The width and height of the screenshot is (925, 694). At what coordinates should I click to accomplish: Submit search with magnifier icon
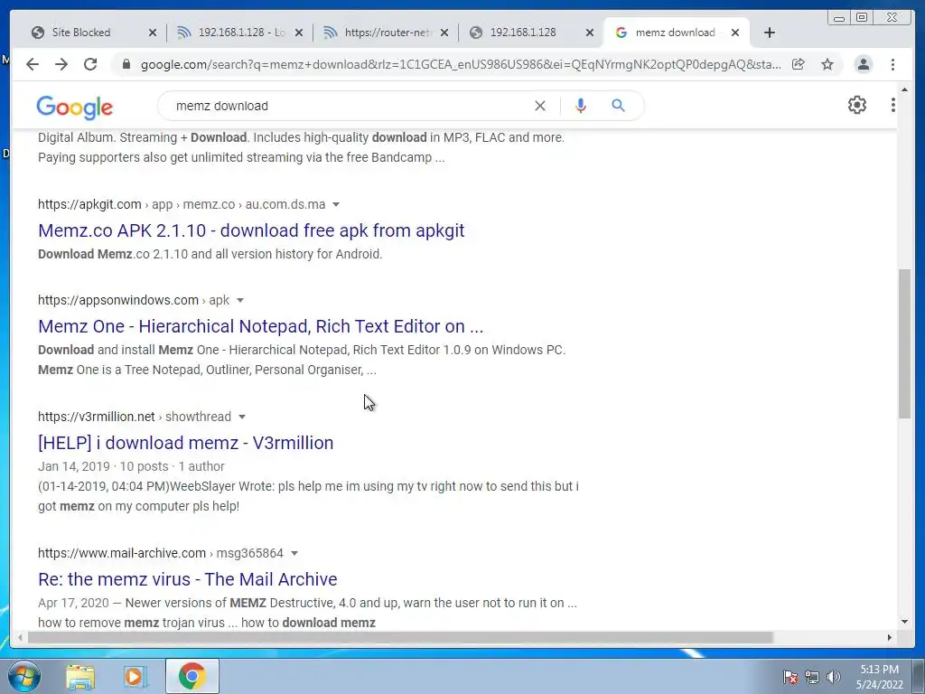618,106
